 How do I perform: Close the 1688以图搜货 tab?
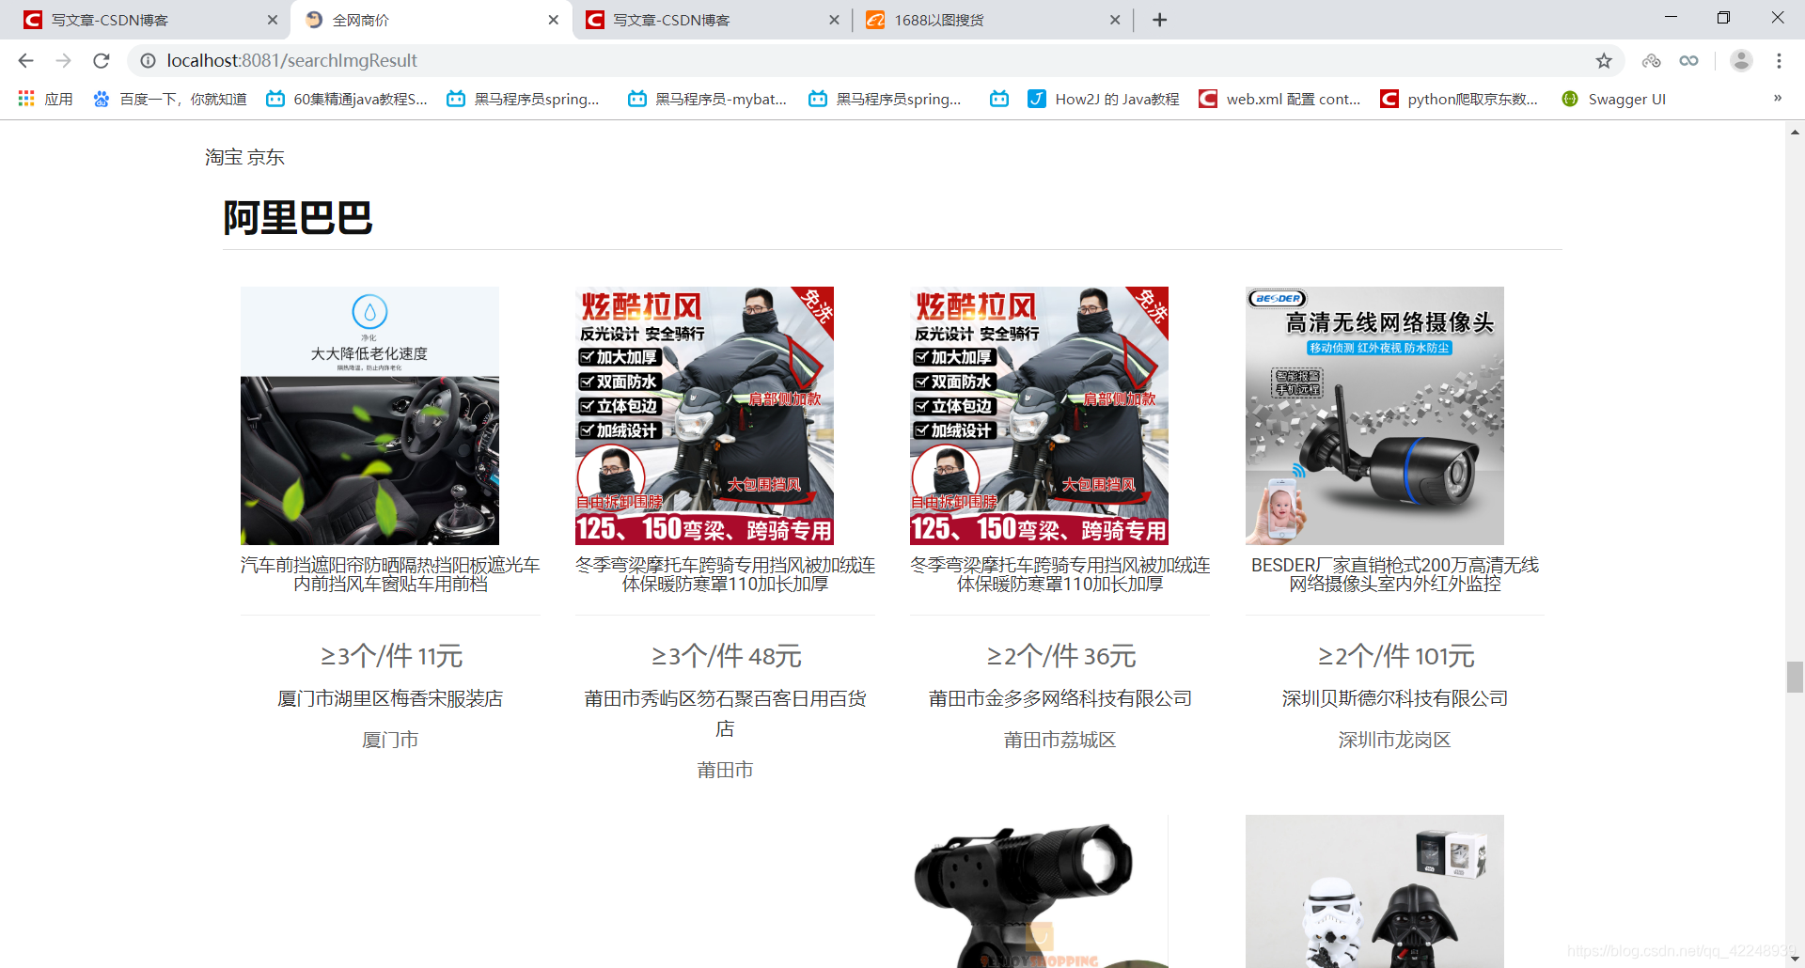pyautogui.click(x=1115, y=20)
